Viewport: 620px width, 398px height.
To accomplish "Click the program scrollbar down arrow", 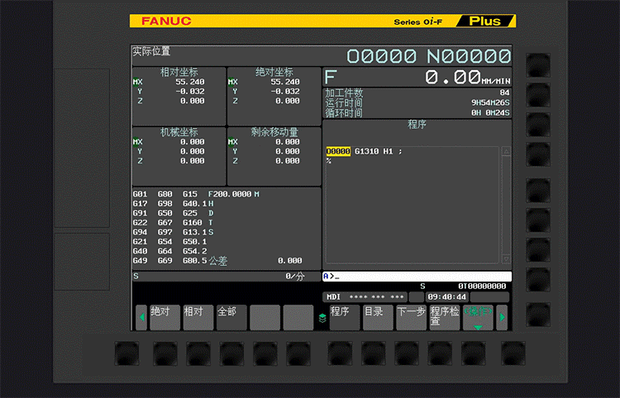I will (506, 259).
